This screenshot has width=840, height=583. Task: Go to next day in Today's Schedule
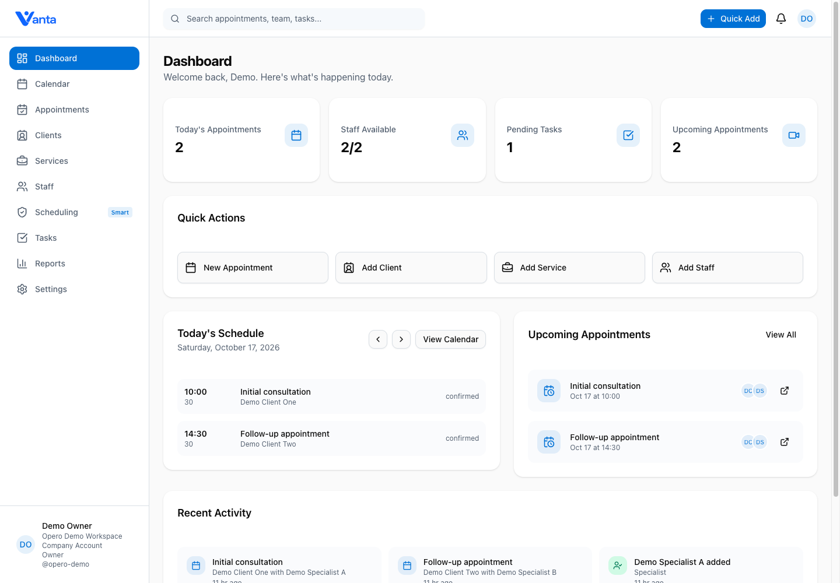[401, 339]
